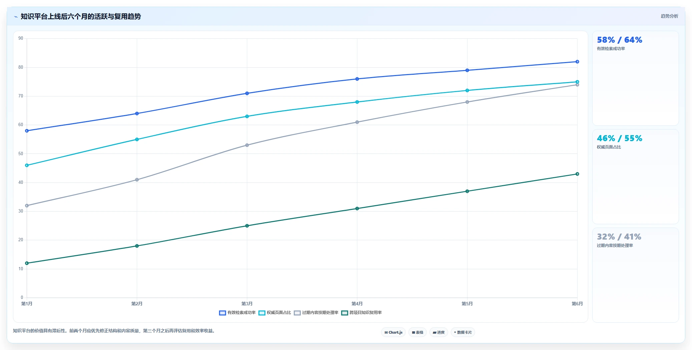Viewport: 692px width, 350px height.
Task: Click the gray data point at 第5月 (68)
Action: 467,102
